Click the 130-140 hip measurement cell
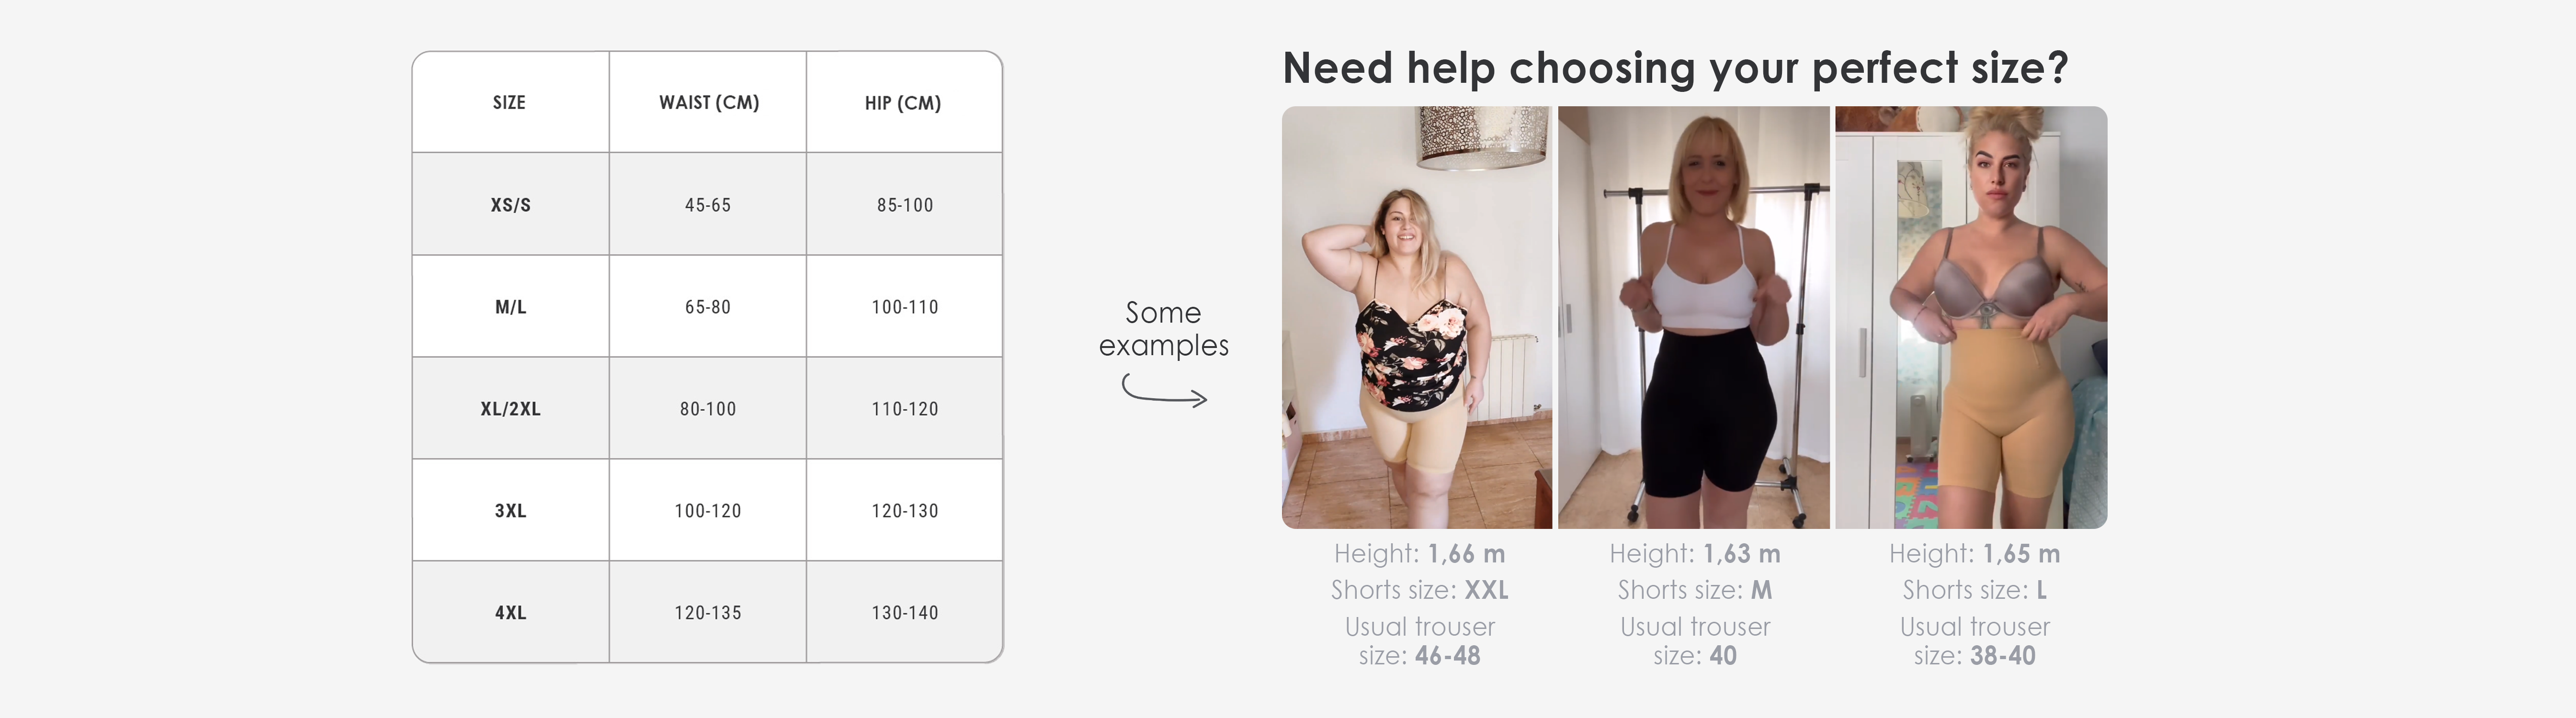Screen dimensions: 2576x718 pos(905,612)
